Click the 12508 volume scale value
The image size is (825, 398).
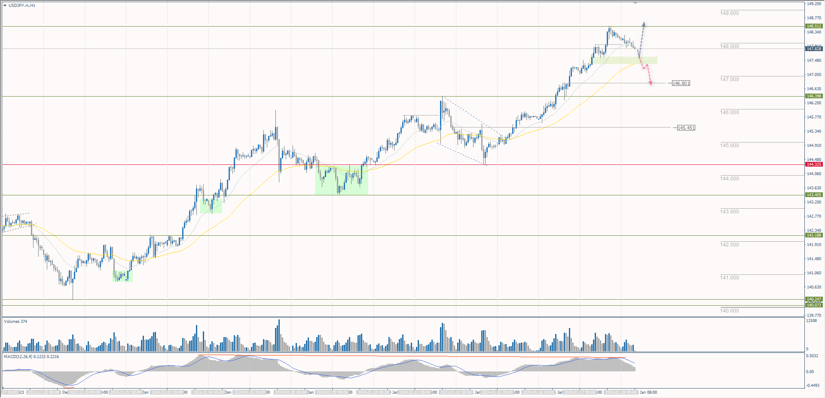[812, 321]
